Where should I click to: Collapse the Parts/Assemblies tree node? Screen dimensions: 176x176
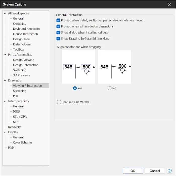(5, 55)
